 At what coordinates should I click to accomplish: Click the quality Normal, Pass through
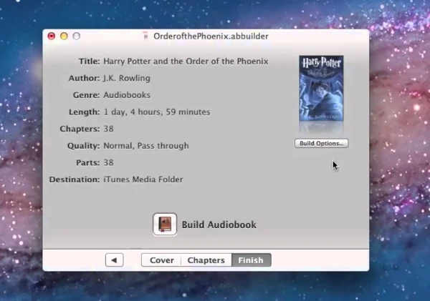pyautogui.click(x=146, y=146)
